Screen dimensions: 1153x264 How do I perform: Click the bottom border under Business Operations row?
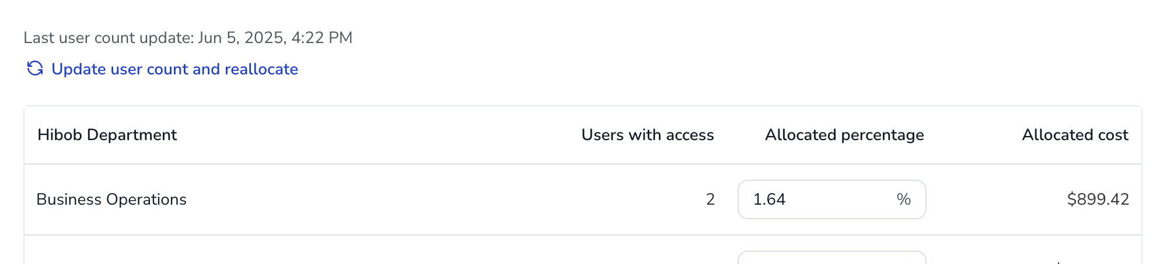coord(582,235)
